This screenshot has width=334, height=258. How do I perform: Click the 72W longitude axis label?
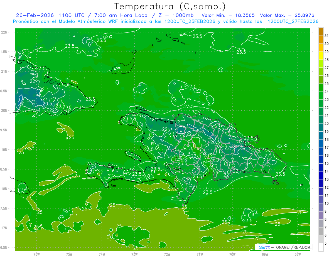click(167, 254)
